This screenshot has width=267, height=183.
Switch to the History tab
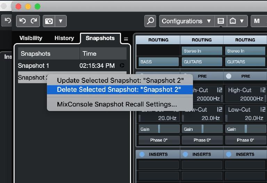pos(64,38)
